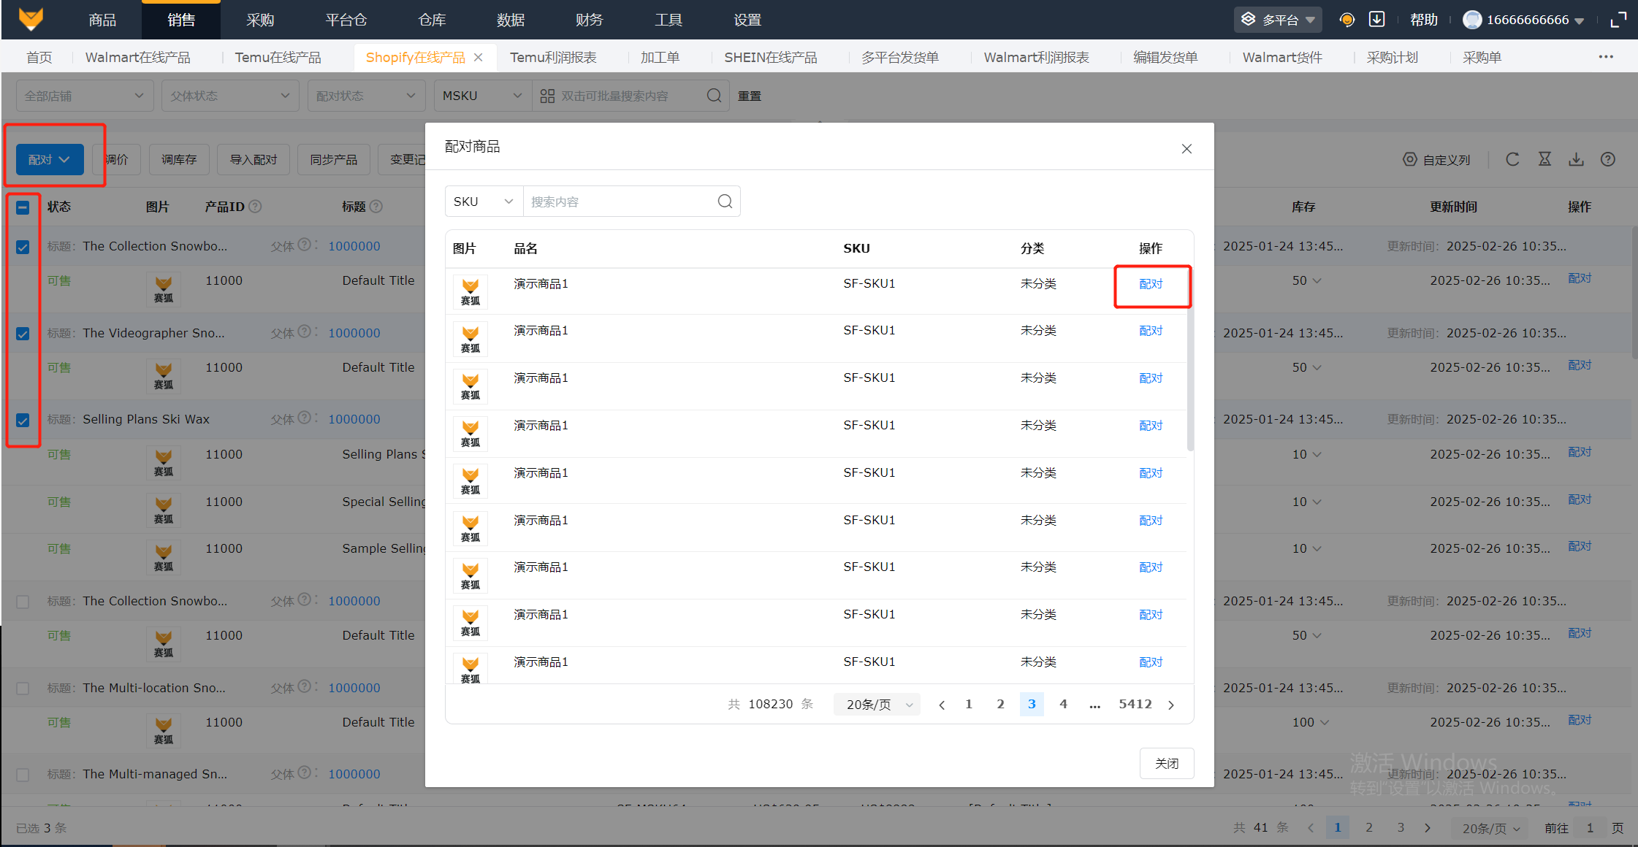
Task: Uncheck The Videographer Snowboard row checkbox
Action: click(23, 334)
